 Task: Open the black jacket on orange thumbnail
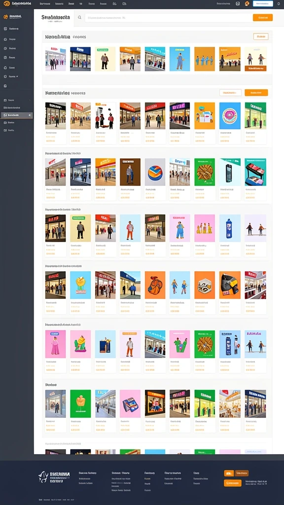[230, 285]
